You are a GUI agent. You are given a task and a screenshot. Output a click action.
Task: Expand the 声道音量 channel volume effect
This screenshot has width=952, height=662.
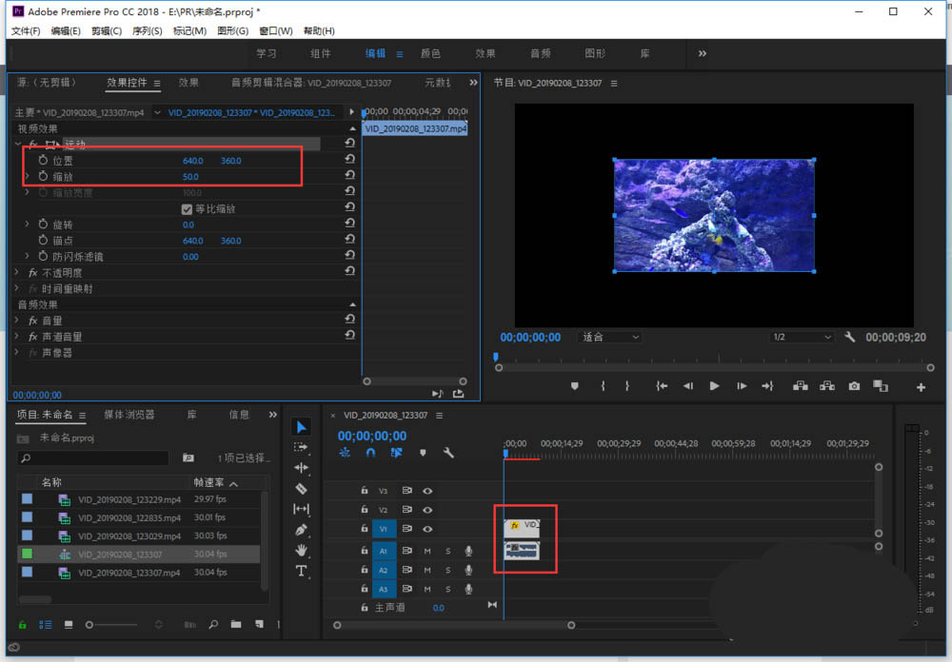[17, 336]
